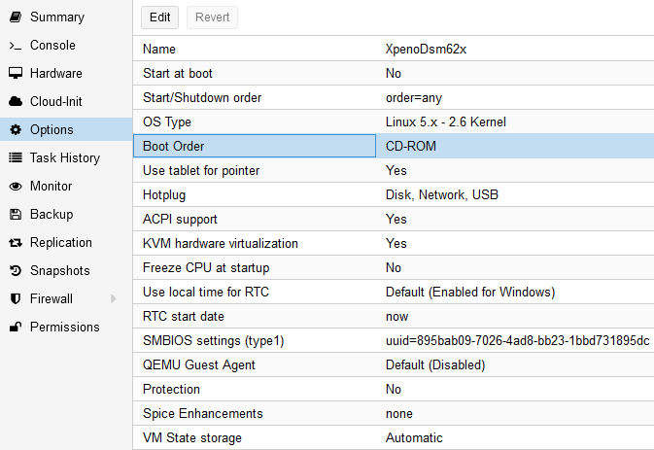
Task: Click the Task History list icon
Action: pos(15,158)
